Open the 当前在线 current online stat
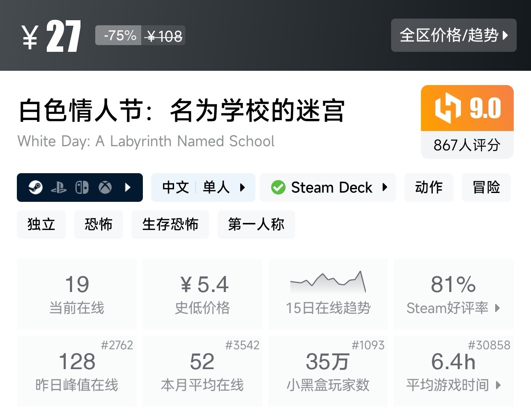 click(77, 294)
